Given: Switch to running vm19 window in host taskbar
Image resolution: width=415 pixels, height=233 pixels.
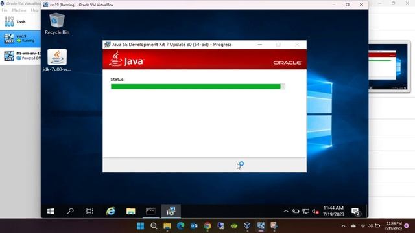Looking at the screenshot, I should (x=261, y=226).
